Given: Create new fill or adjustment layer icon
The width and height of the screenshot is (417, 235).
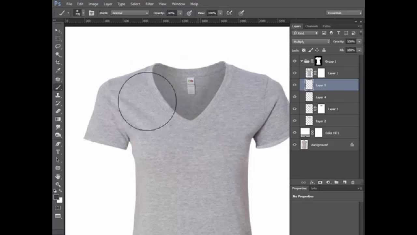Looking at the screenshot, I should 328,182.
